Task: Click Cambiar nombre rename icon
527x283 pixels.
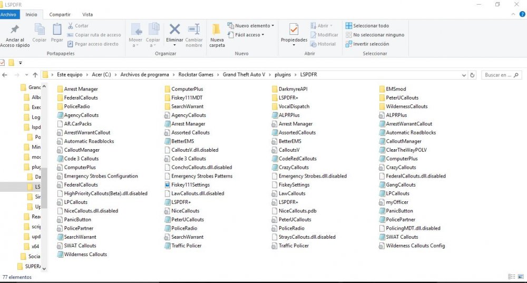Action: click(194, 29)
